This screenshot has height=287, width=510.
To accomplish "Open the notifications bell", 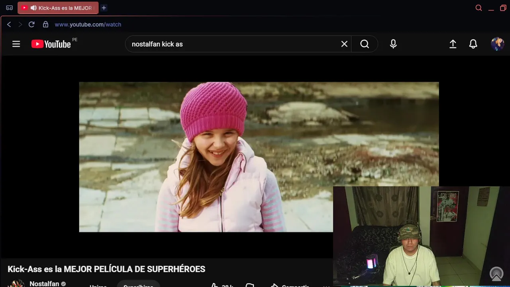I will click(473, 44).
